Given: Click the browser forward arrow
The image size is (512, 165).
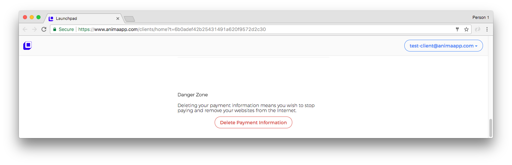Looking at the screenshot, I should click(x=34, y=29).
